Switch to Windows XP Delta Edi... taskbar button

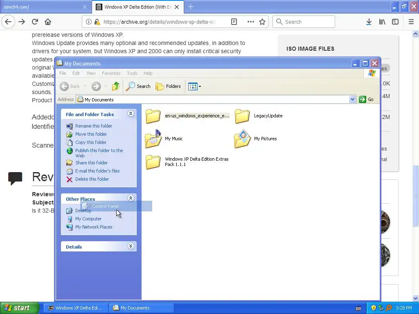tap(75, 308)
